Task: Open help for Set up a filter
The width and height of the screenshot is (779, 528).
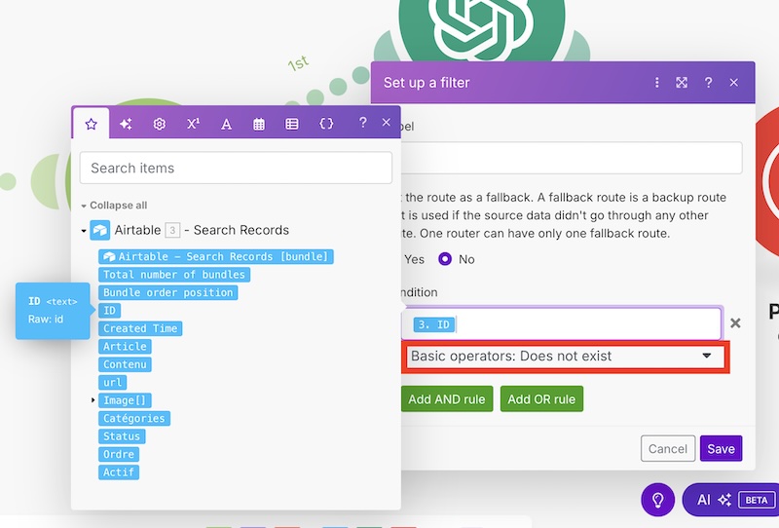Action: pos(709,82)
